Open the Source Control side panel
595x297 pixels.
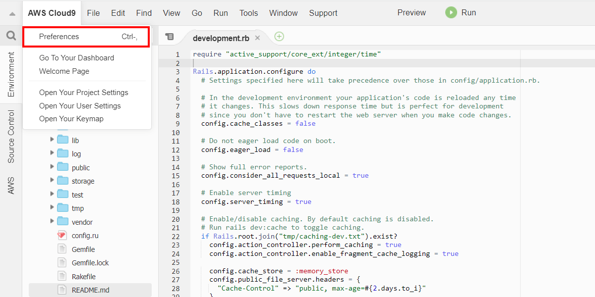click(11, 137)
